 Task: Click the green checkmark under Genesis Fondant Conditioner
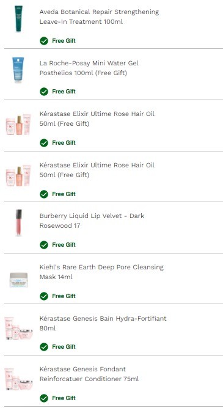pos(44,398)
